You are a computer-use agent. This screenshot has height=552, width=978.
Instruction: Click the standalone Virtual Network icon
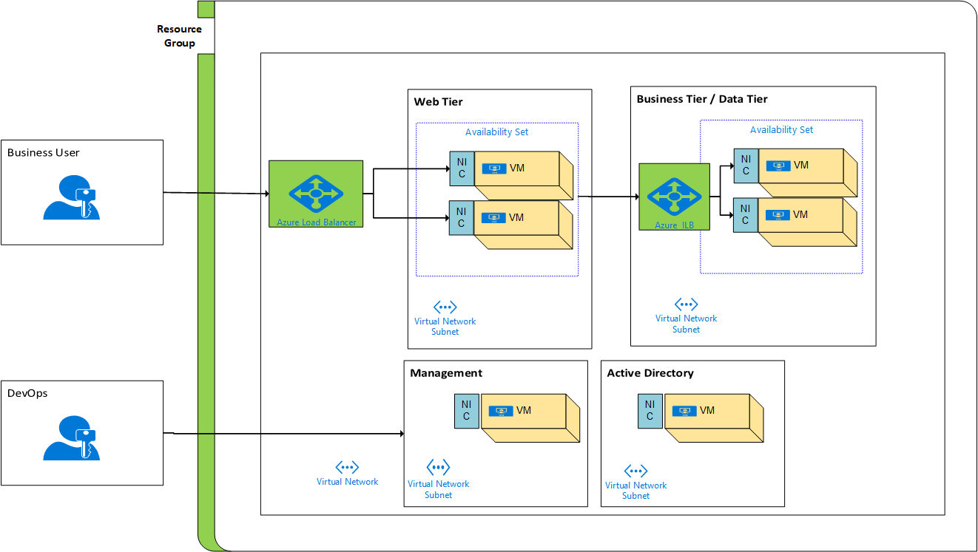(347, 467)
